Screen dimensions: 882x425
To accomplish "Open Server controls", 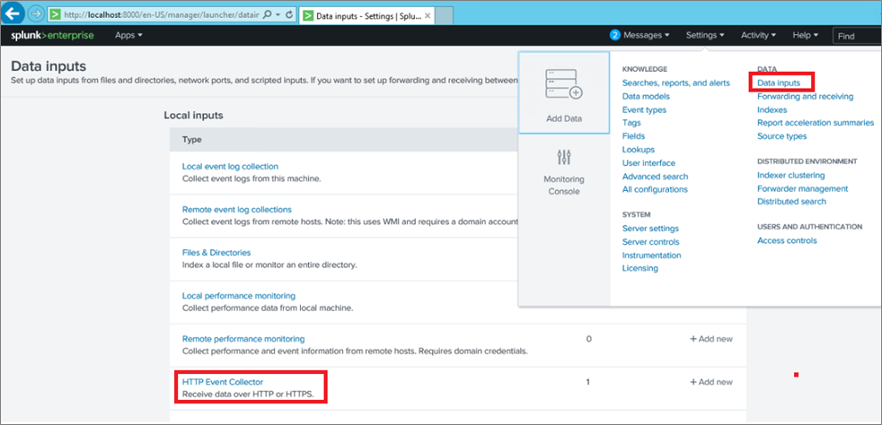I will point(650,242).
